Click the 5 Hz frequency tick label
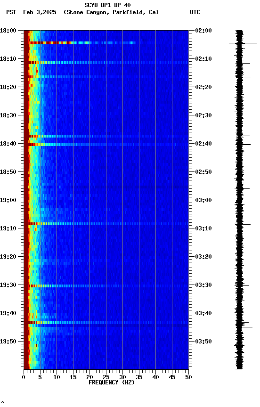The width and height of the screenshot is (260, 407). click(40, 377)
